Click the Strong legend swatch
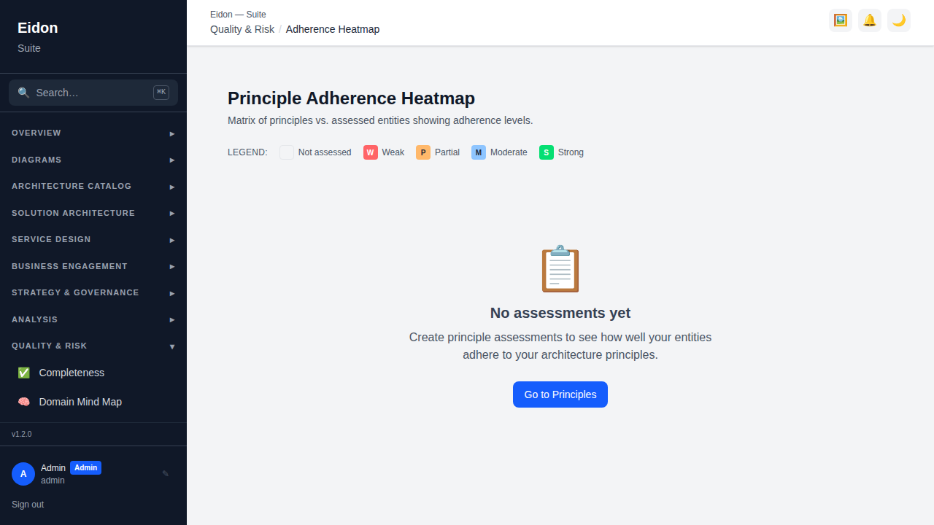This screenshot has height=525, width=934. click(547, 152)
